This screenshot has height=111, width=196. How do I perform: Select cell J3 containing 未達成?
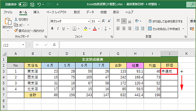point(169,71)
